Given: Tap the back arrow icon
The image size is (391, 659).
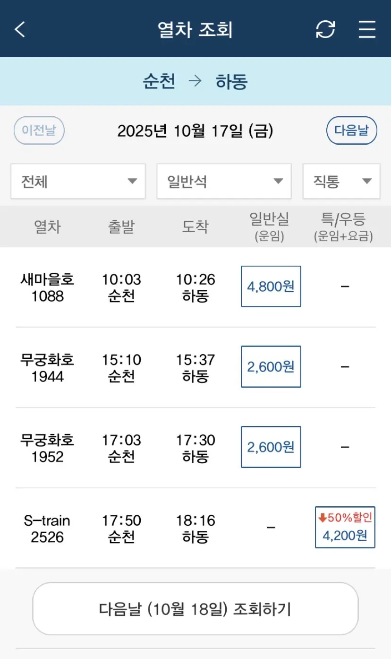Looking at the screenshot, I should pyautogui.click(x=20, y=29).
